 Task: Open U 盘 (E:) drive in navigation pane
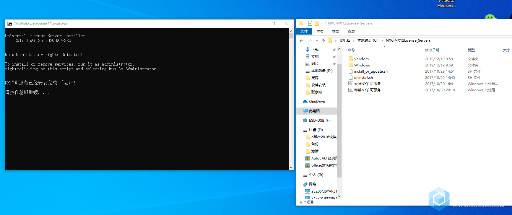[316, 130]
